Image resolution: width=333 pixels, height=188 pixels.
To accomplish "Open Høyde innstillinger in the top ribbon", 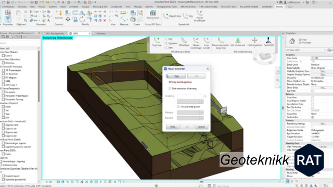I will point(199,16).
